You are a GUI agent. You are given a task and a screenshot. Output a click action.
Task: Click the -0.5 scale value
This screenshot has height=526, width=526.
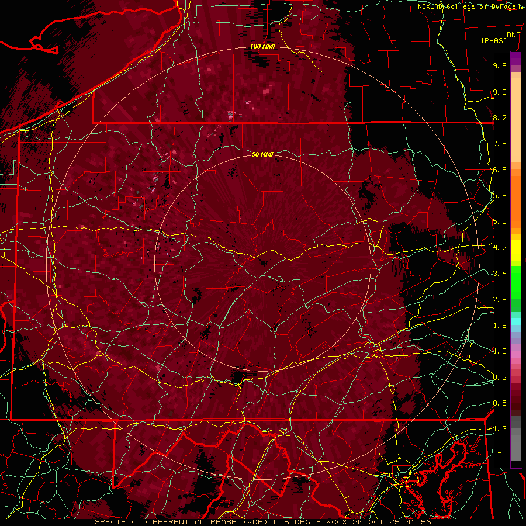498,403
